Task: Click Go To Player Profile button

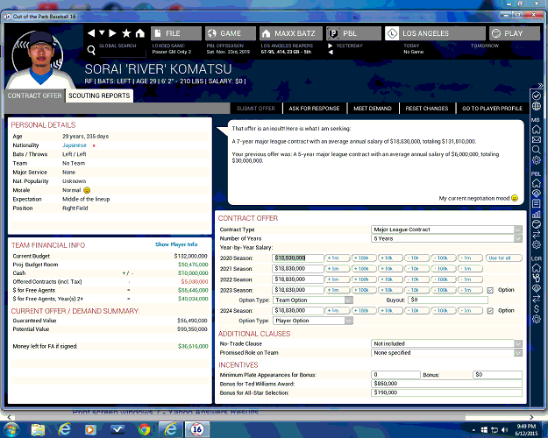Action: pos(492,109)
